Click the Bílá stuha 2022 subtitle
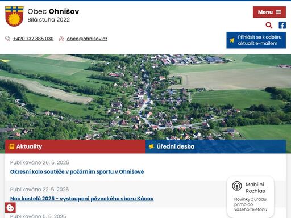The image size is (291, 218). click(x=48, y=20)
